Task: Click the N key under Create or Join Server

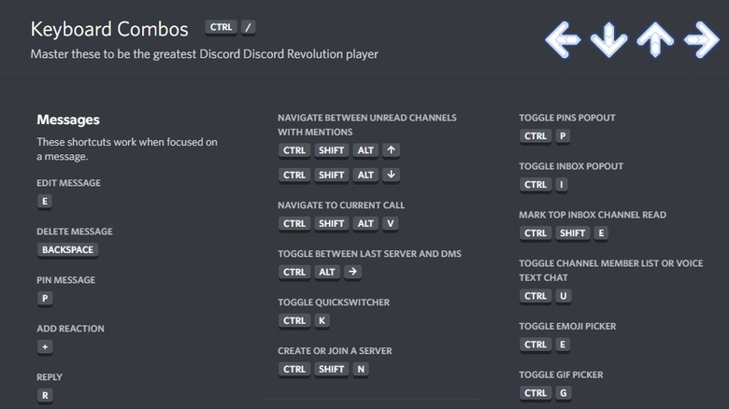Action: coord(360,369)
